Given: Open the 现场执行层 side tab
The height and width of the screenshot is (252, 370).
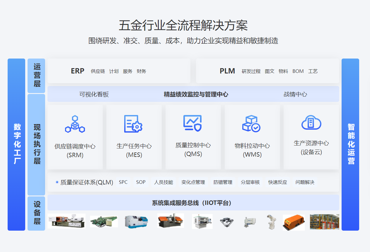Looking at the screenshot, I should [37, 144].
